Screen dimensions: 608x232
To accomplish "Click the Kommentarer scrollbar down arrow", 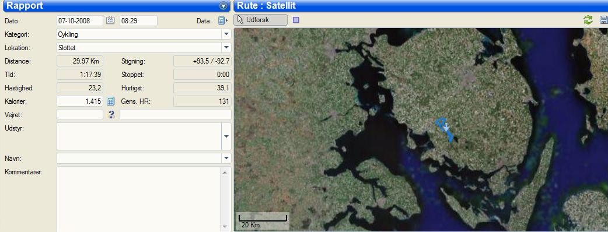I will click(x=225, y=227).
